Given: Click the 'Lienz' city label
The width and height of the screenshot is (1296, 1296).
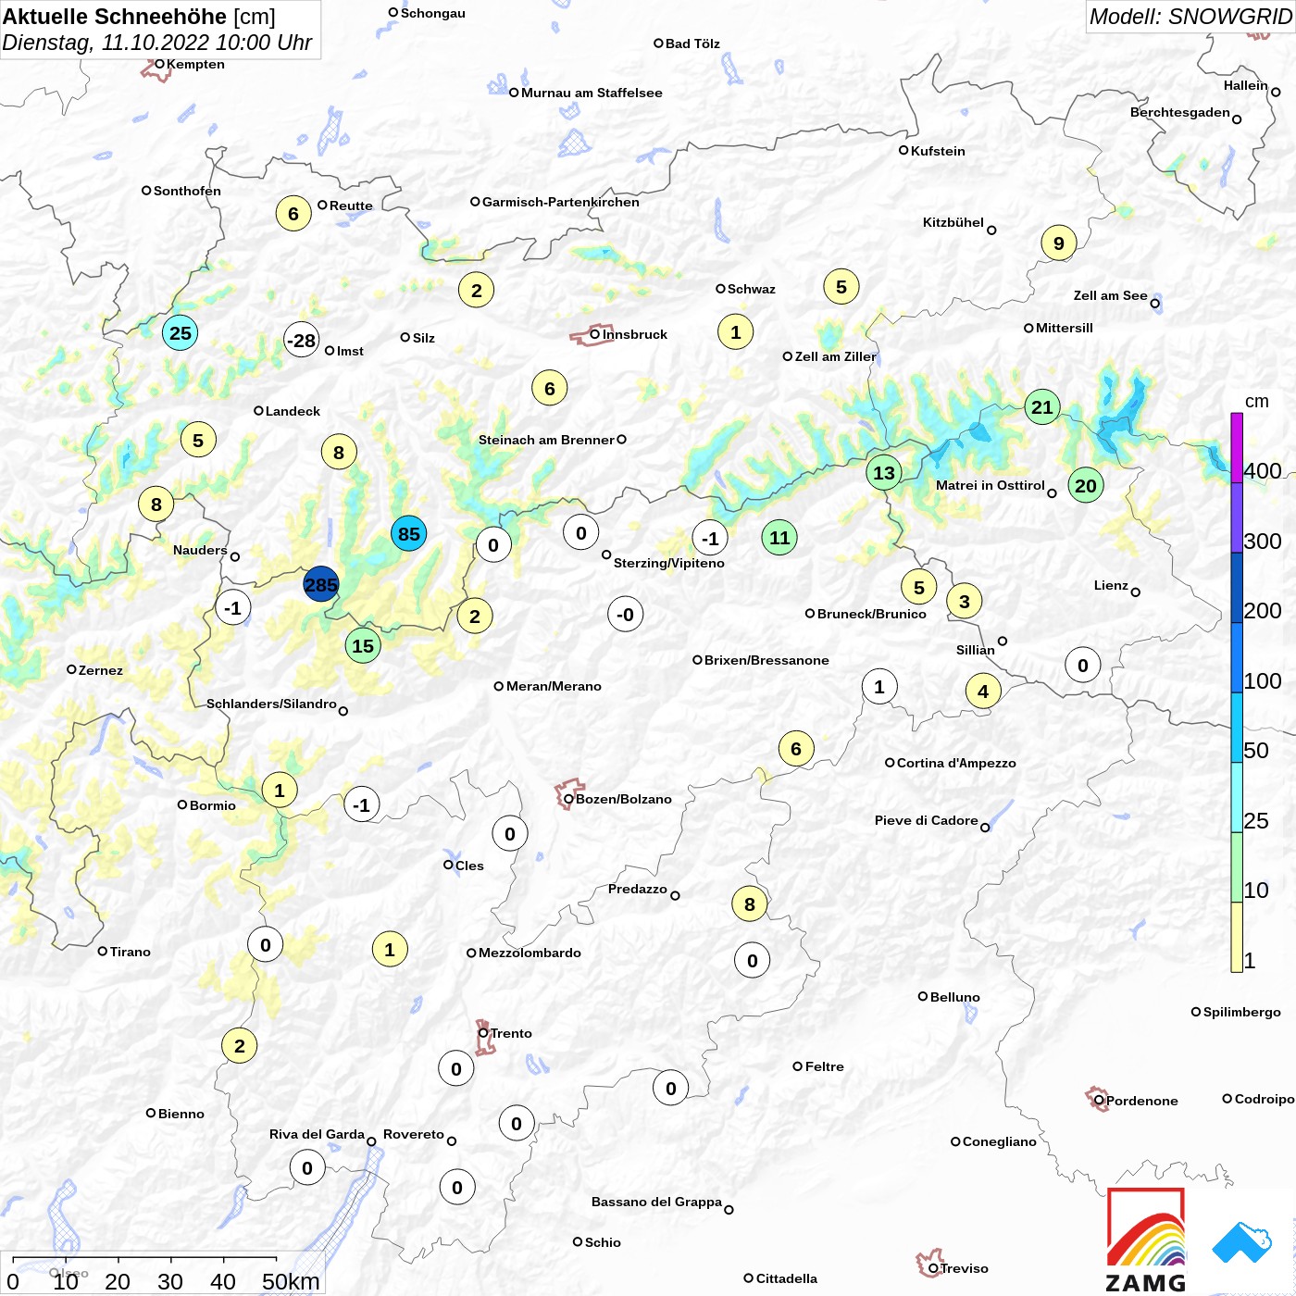Looking at the screenshot, I should [x=1111, y=585].
